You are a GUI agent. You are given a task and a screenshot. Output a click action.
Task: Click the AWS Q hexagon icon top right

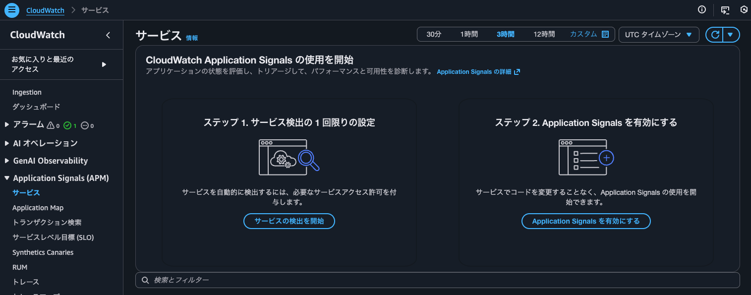coord(744,9)
